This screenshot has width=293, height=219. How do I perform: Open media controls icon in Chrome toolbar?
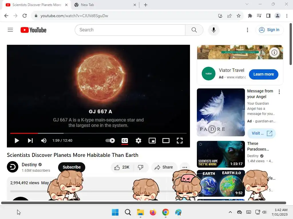pos(259,16)
